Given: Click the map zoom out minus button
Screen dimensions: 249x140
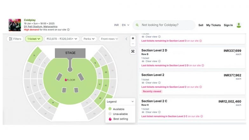Looking at the screenshot, I should pyautogui.click(x=133, y=44).
